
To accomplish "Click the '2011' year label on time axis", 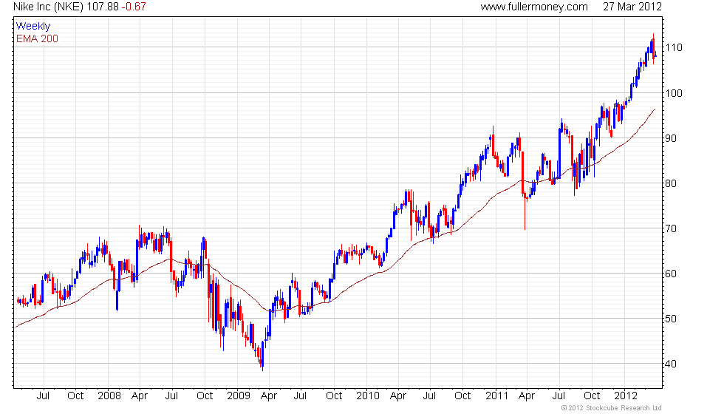I will pos(496,396).
